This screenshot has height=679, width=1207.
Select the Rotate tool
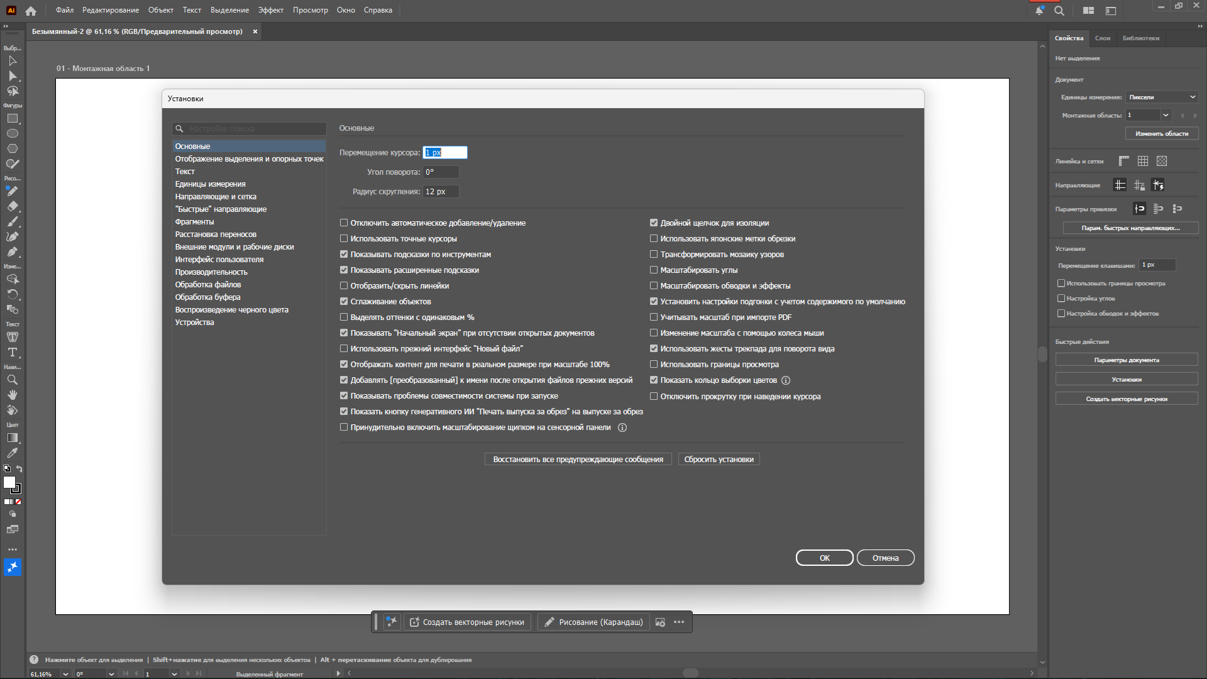(12, 294)
